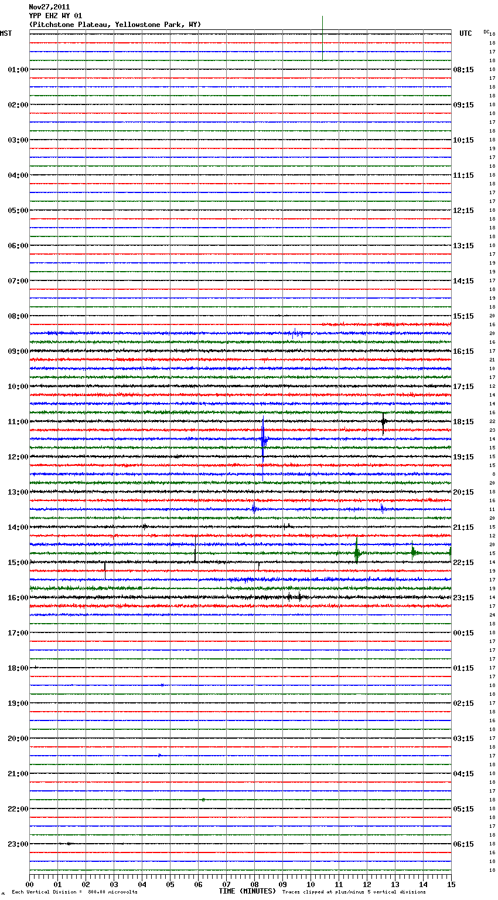Select the "10:00" MST time label
The width and height of the screenshot is (498, 900).
coord(18,387)
